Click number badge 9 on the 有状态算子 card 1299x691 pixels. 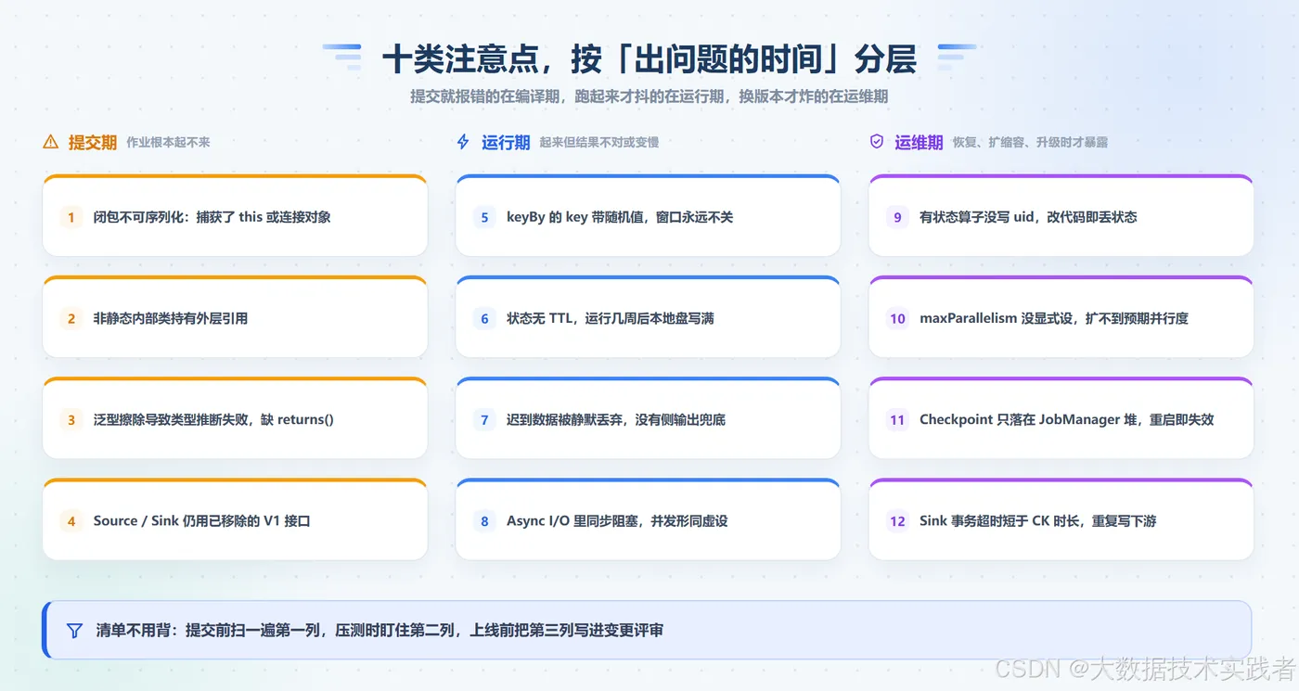(x=897, y=217)
